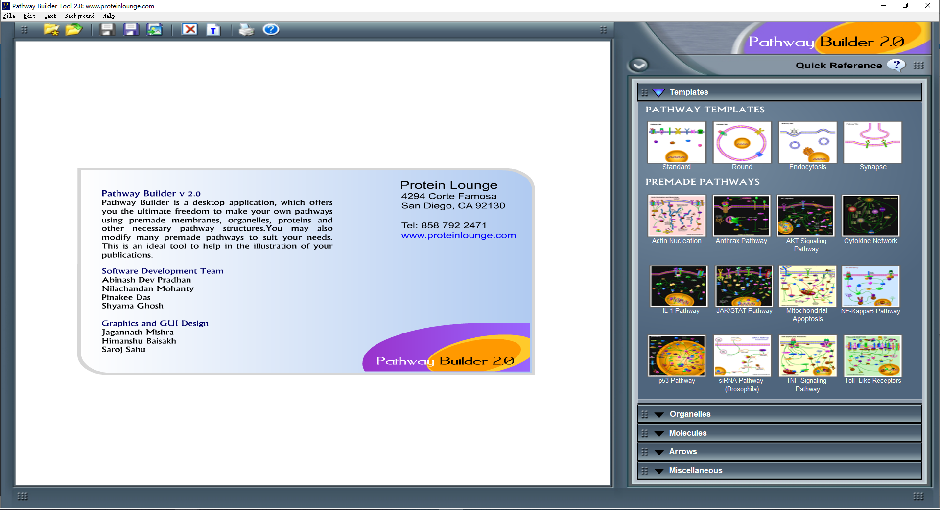Click the 'Protein Lounge' company name
The width and height of the screenshot is (940, 510).
pos(449,185)
